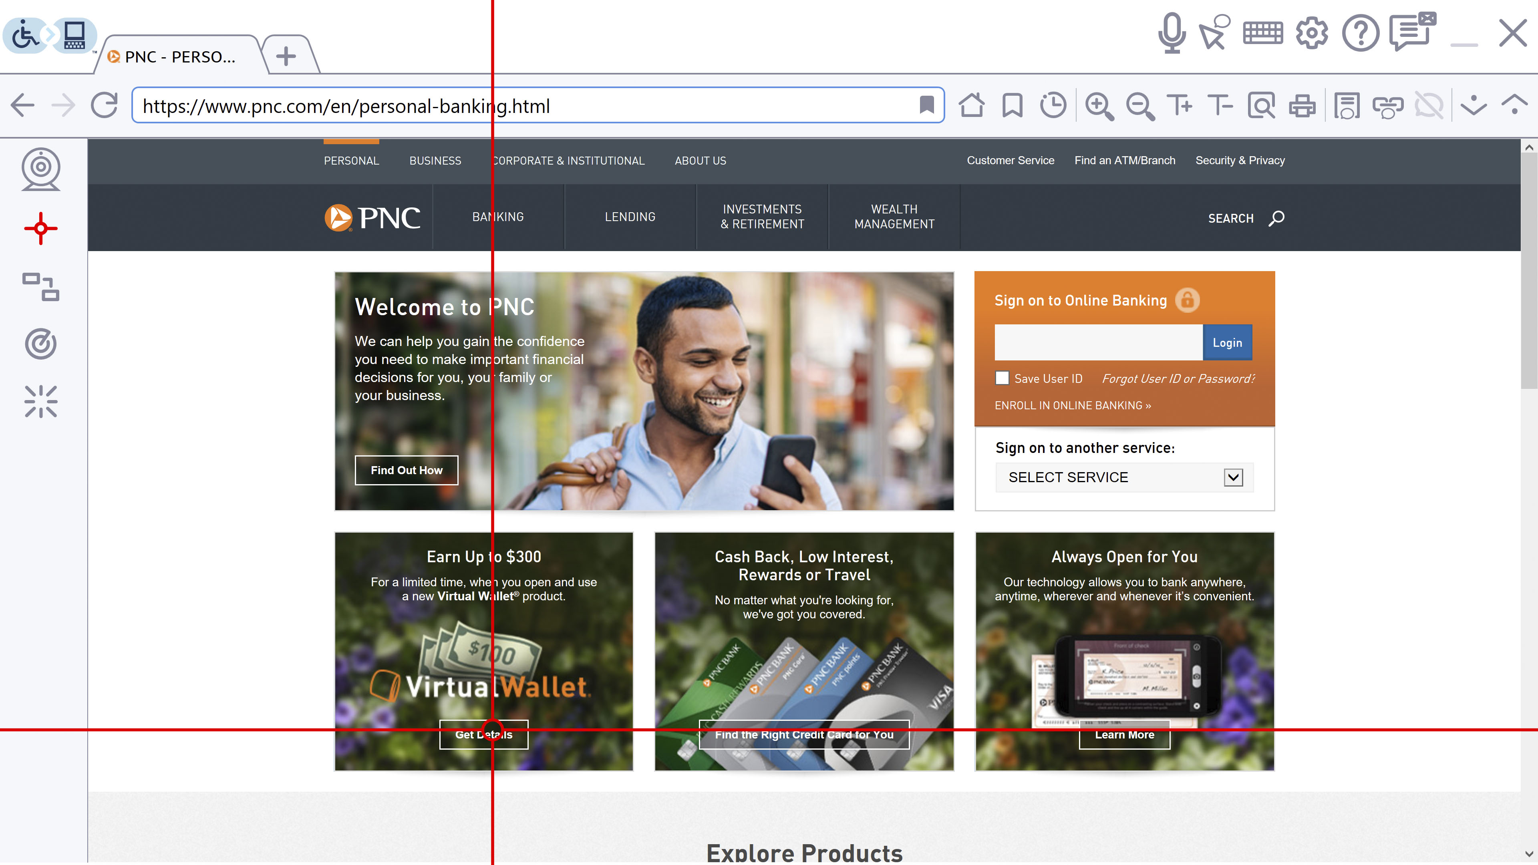Click the Find Out How button
Screen dimensions: 1538x865
click(x=406, y=471)
